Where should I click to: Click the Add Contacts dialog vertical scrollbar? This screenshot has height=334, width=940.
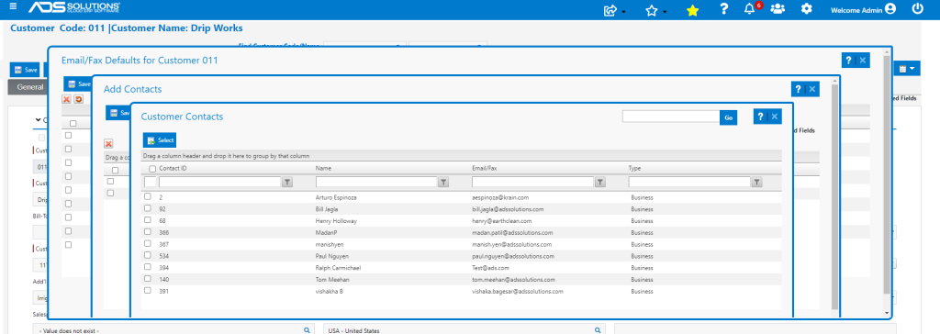835,196
